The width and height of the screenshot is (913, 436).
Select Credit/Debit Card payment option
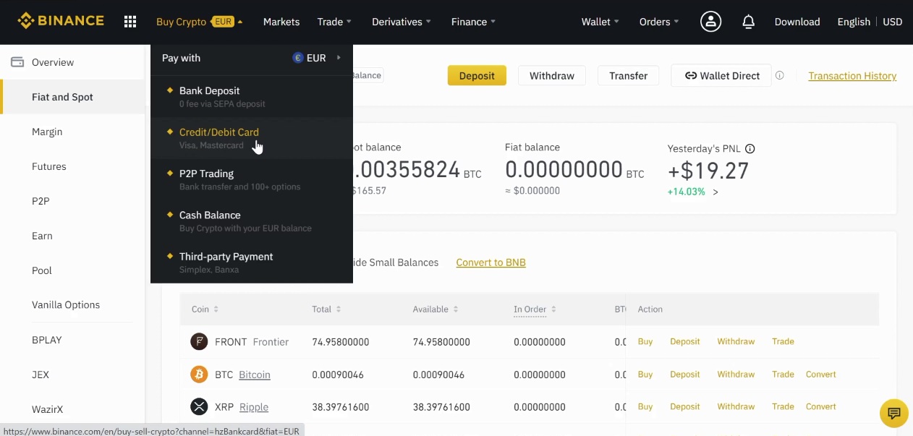[252, 138]
